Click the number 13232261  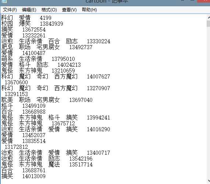pos(34,36)
